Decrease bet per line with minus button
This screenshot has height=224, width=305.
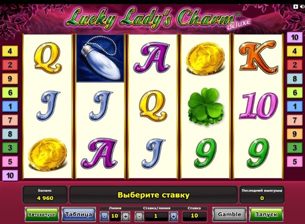[139, 216]
